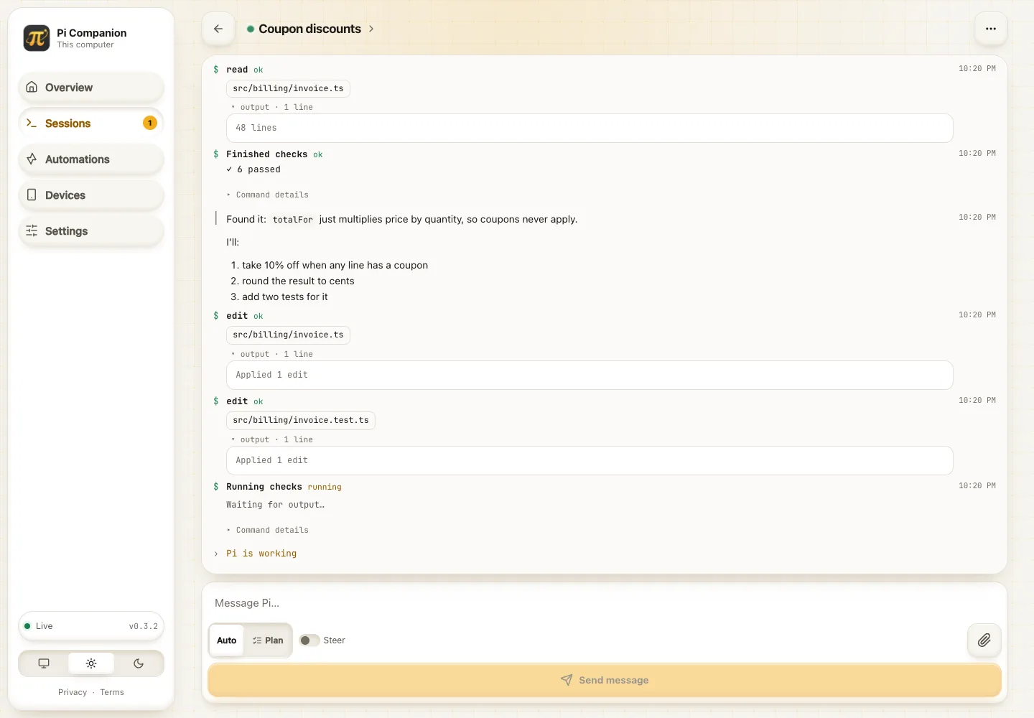Expand Command details under Running checks

coord(268,530)
